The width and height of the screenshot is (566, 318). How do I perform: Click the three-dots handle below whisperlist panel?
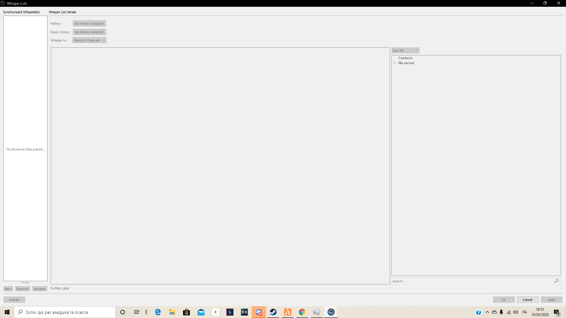click(x=25, y=283)
